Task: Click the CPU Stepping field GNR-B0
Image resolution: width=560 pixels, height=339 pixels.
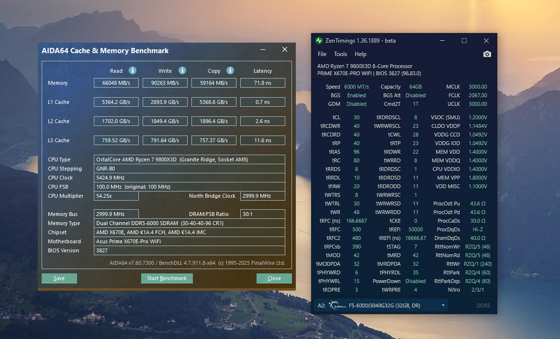Action: (189, 169)
